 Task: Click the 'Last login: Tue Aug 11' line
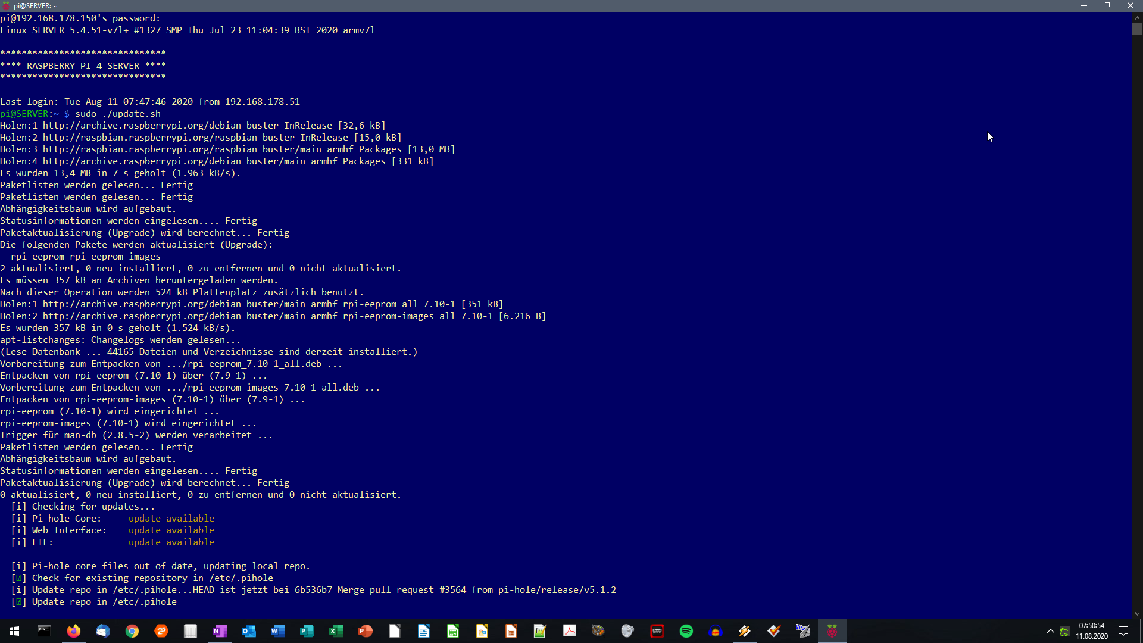coord(150,101)
